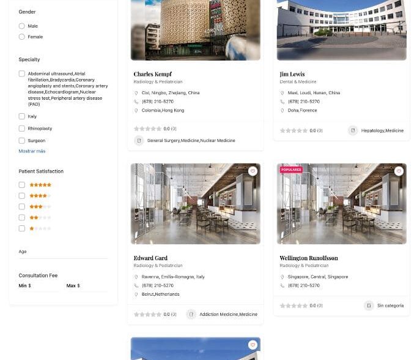Click location pin next to Ravenna address

tap(136, 277)
